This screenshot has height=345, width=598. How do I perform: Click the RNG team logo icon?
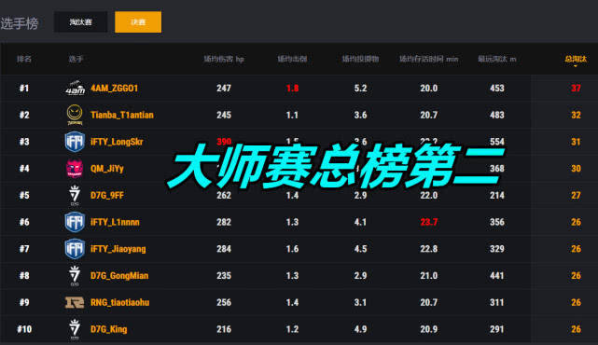[75, 302]
